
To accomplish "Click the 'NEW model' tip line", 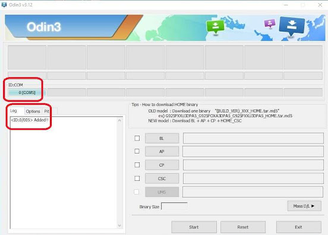I will point(195,121).
